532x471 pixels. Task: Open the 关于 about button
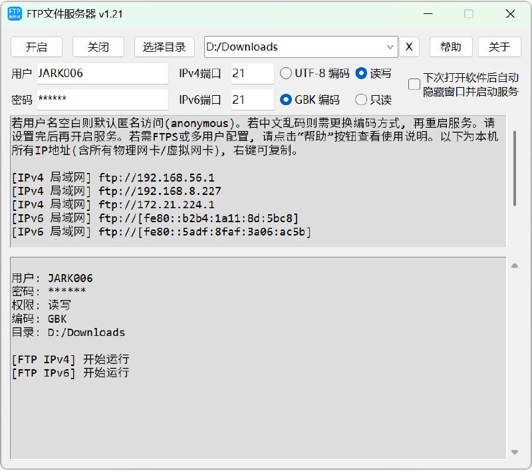tap(499, 47)
